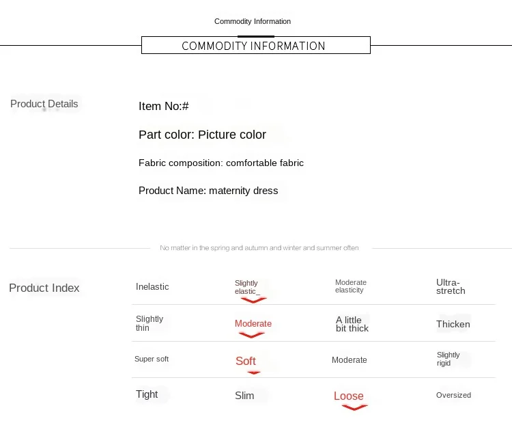This screenshot has height=436, width=512.
Task: Click the Product Name: maternity dress text
Action: pos(208,191)
